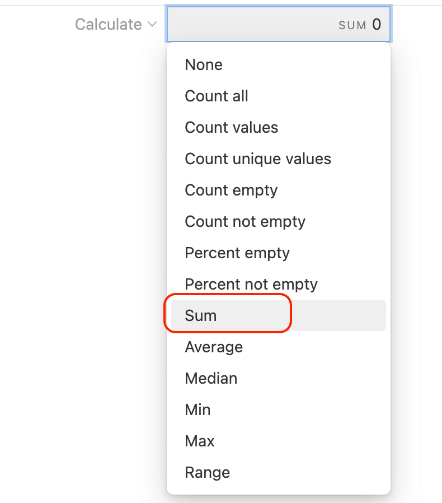Select Count all option
The width and height of the screenshot is (442, 503).
(x=278, y=96)
